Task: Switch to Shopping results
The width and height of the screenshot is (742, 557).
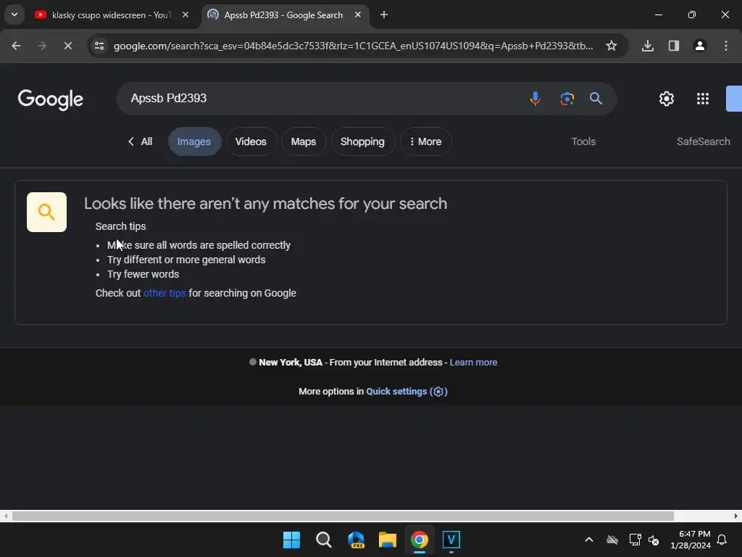Action: (x=362, y=141)
